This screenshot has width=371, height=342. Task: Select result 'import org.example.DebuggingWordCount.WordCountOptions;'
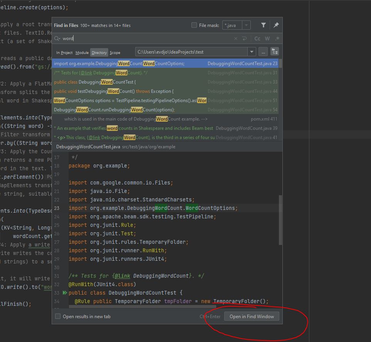[x=165, y=64]
